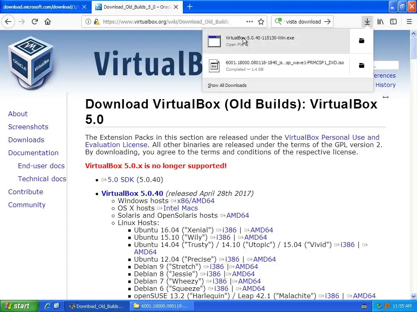Click the 'vista download' search box
The image size is (417, 312).
click(303, 22)
